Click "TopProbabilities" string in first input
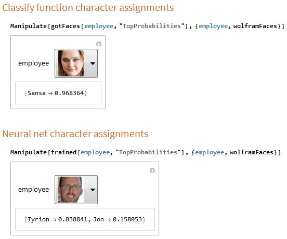The image size is (287, 239). (152, 26)
